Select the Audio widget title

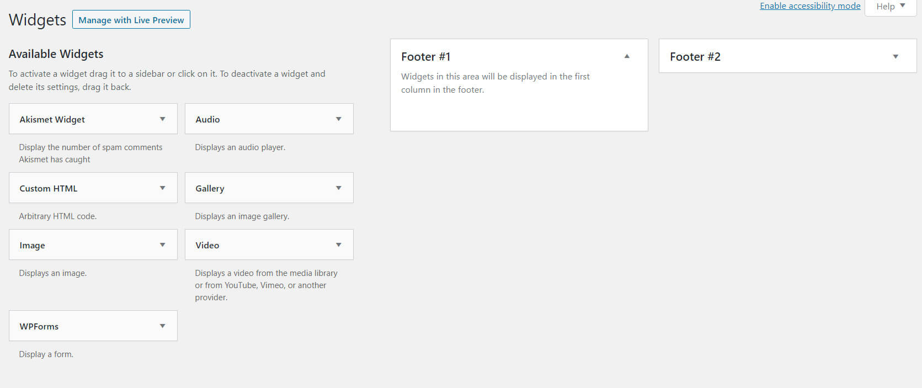pyautogui.click(x=207, y=119)
